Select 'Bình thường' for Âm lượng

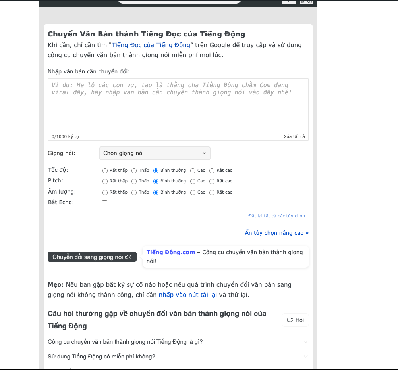tap(156, 192)
